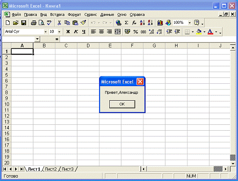This screenshot has height=181, width=238.
Task: Cut selection with the scissors icon
Action: (x=59, y=23)
